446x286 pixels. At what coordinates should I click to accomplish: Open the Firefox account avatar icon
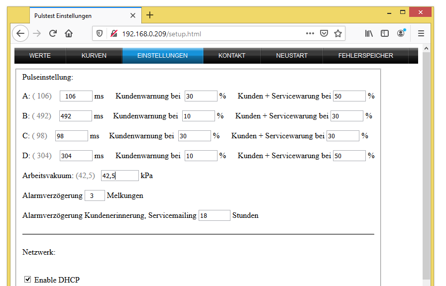pyautogui.click(x=401, y=33)
